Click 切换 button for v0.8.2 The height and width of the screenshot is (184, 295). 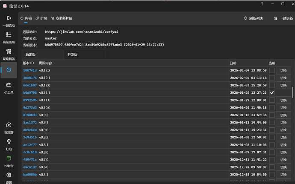(283, 137)
